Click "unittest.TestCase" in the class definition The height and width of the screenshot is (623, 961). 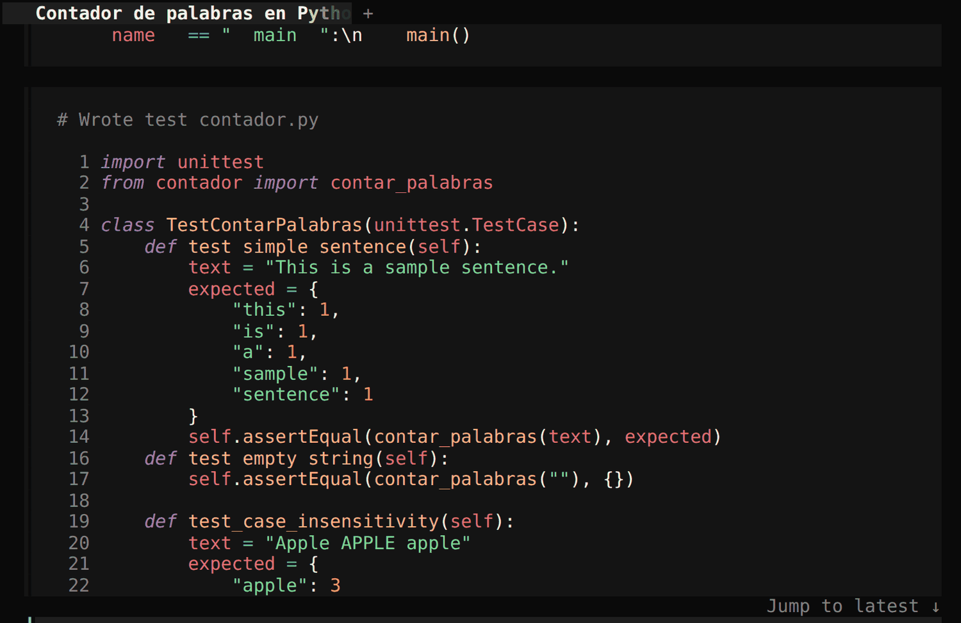pyautogui.click(x=466, y=225)
